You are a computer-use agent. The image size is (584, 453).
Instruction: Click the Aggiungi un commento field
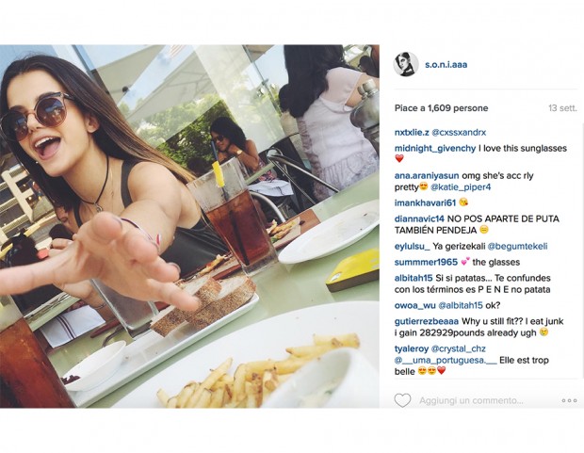coord(471,401)
